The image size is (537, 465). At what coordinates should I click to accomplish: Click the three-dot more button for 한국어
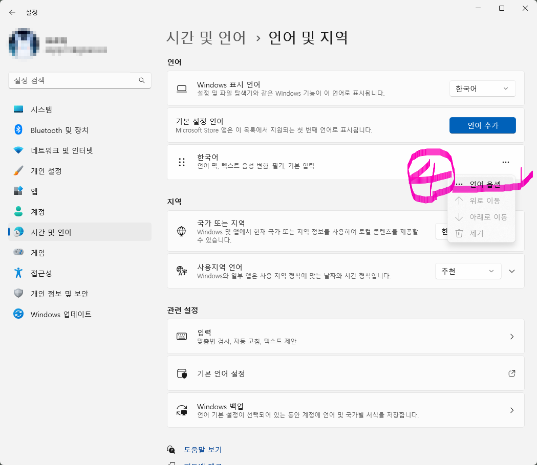pyautogui.click(x=505, y=162)
